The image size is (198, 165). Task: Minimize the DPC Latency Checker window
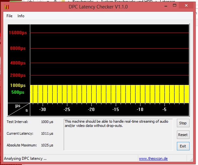166,6
